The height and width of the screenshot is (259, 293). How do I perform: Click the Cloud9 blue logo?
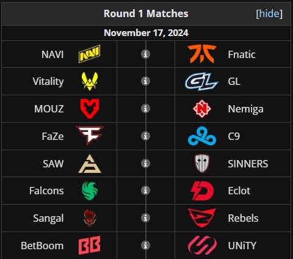[x=202, y=136]
